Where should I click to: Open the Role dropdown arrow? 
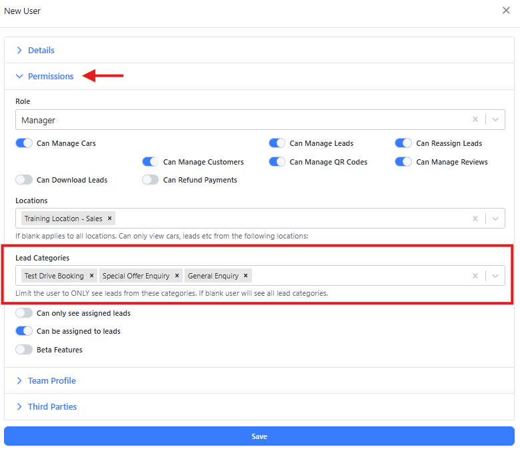[x=495, y=120]
